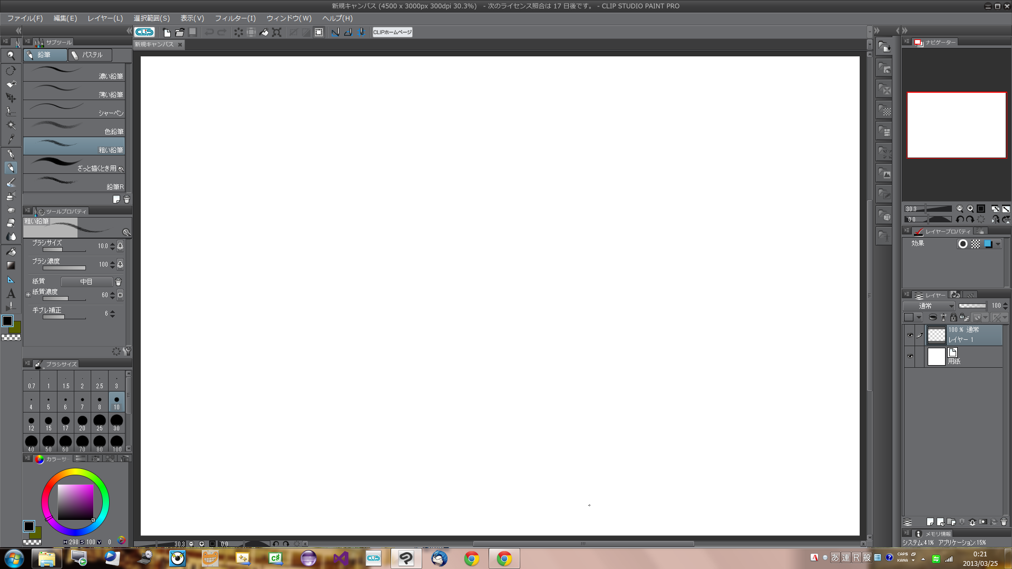Select the eyedropper tool
The image size is (1012, 569).
point(11,139)
